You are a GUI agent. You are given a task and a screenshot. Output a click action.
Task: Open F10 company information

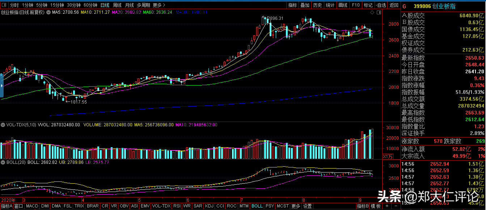click(356, 5)
